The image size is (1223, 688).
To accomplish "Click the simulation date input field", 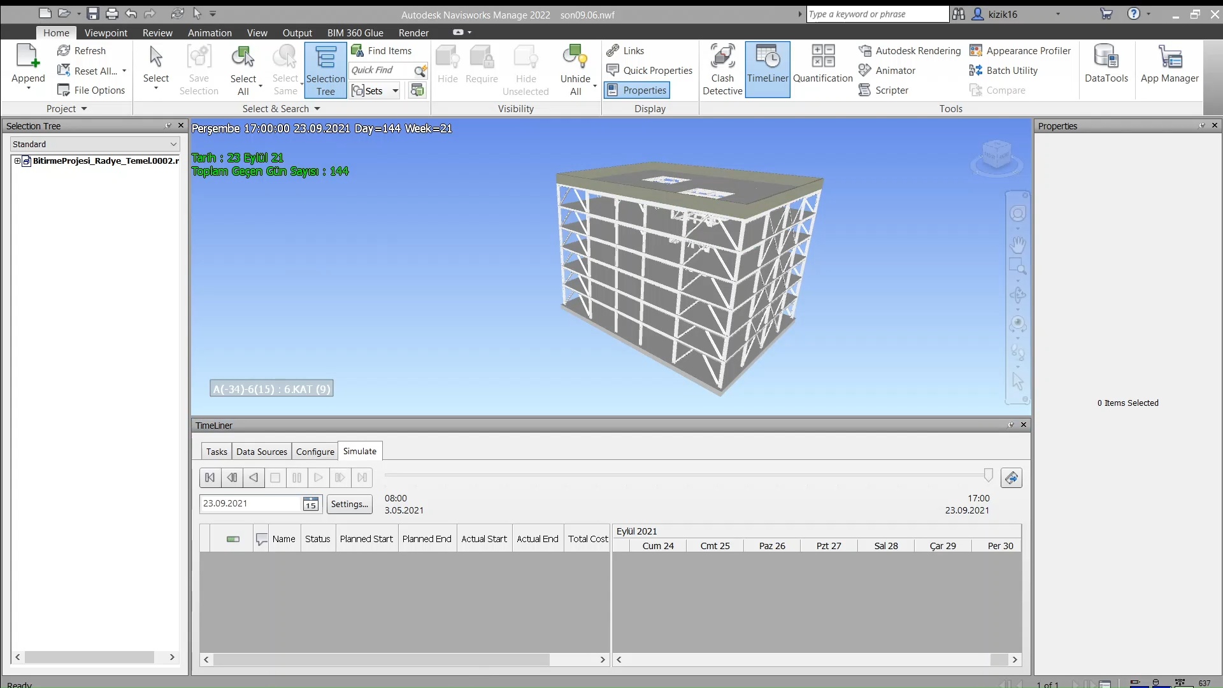I will point(251,504).
